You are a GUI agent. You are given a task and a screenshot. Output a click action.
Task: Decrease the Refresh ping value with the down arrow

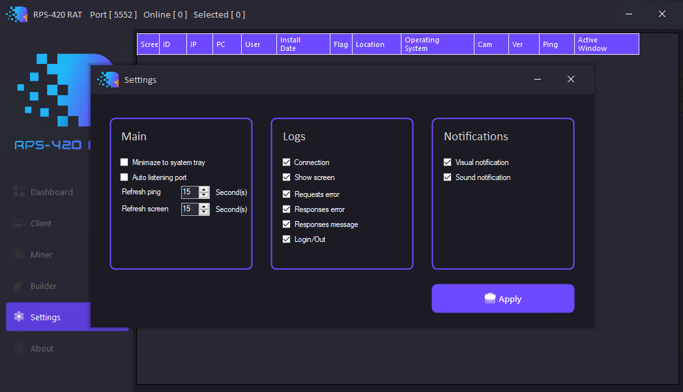point(204,195)
